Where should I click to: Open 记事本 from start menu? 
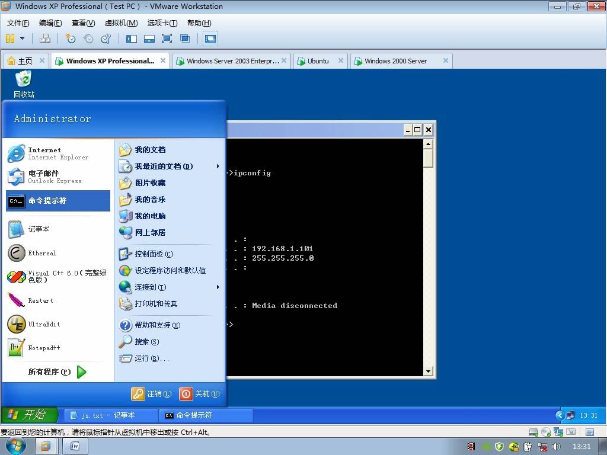(x=58, y=229)
